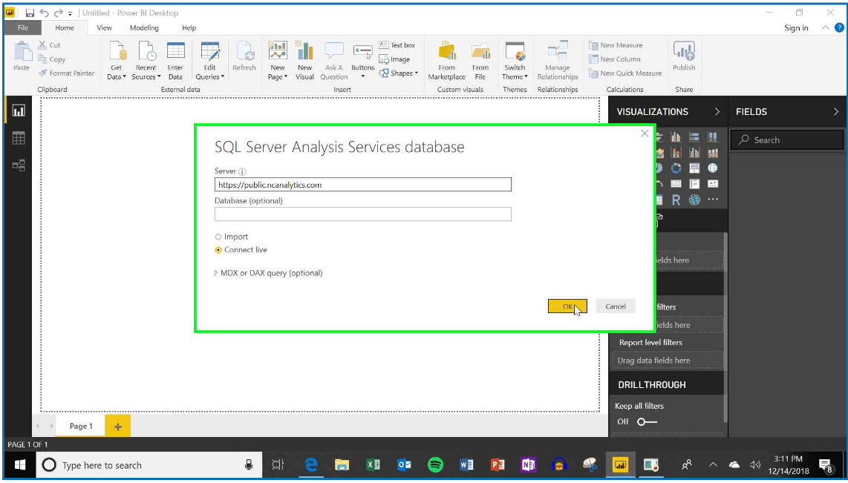Click the Image insert button
This screenshot has width=848, height=483.
pos(395,59)
